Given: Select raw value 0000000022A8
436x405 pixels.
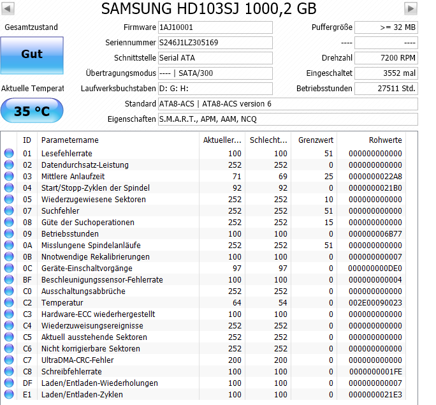Looking at the screenshot, I should (x=375, y=177).
